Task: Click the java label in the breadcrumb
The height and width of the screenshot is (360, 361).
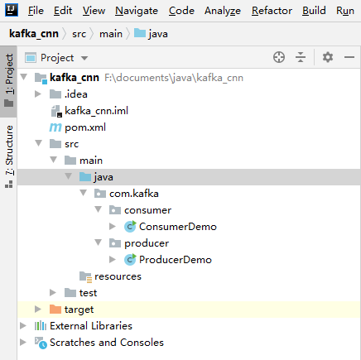Action: 158,34
